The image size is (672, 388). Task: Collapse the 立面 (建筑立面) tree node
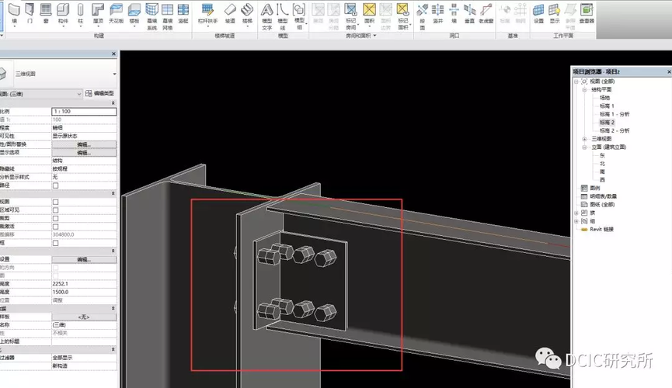[584, 147]
